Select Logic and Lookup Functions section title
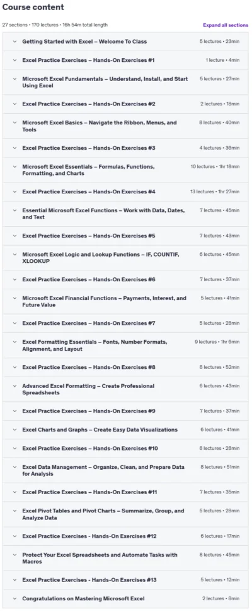 coord(101,258)
